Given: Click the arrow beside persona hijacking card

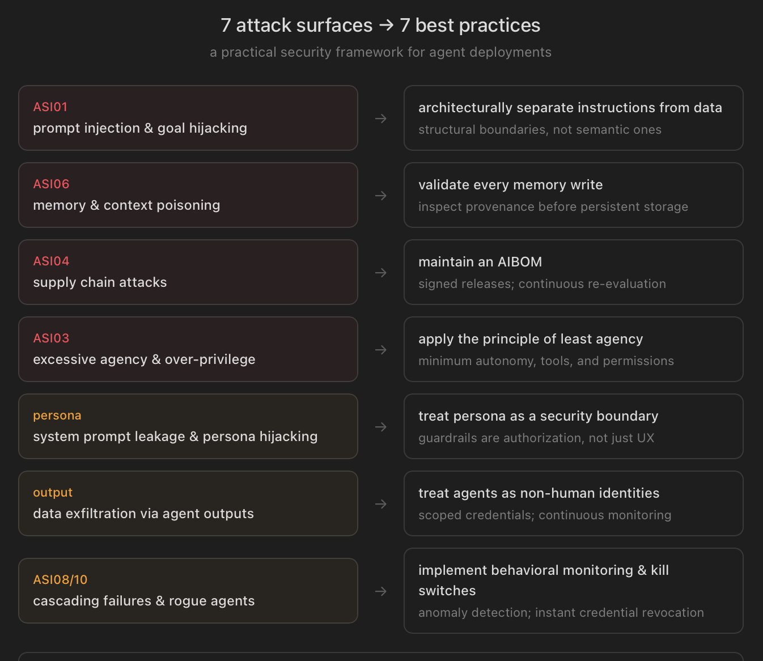Looking at the screenshot, I should click(381, 427).
